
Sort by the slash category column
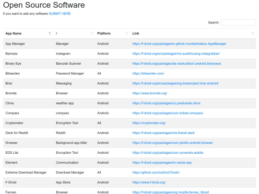pyautogui.click(x=74, y=34)
